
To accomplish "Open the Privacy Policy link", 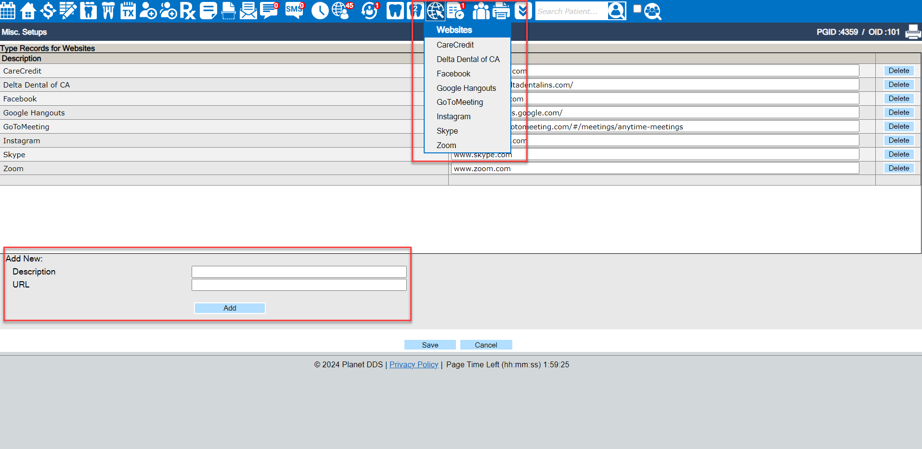I will (x=413, y=364).
